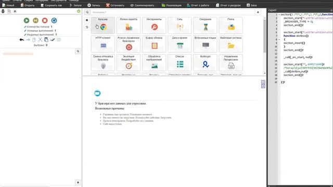The height and width of the screenshot is (187, 333).
Task: Focus the action search input field
Action: tap(173, 12)
